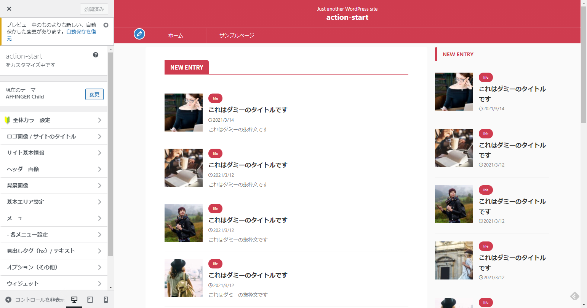This screenshot has height=308, width=587.
Task: Open the sidebar post title dated 2021/3/14
Action: 512,94
